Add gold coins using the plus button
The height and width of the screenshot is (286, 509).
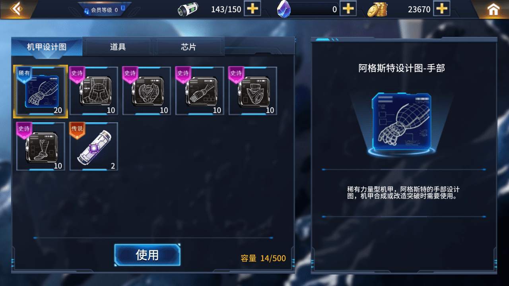pyautogui.click(x=442, y=9)
